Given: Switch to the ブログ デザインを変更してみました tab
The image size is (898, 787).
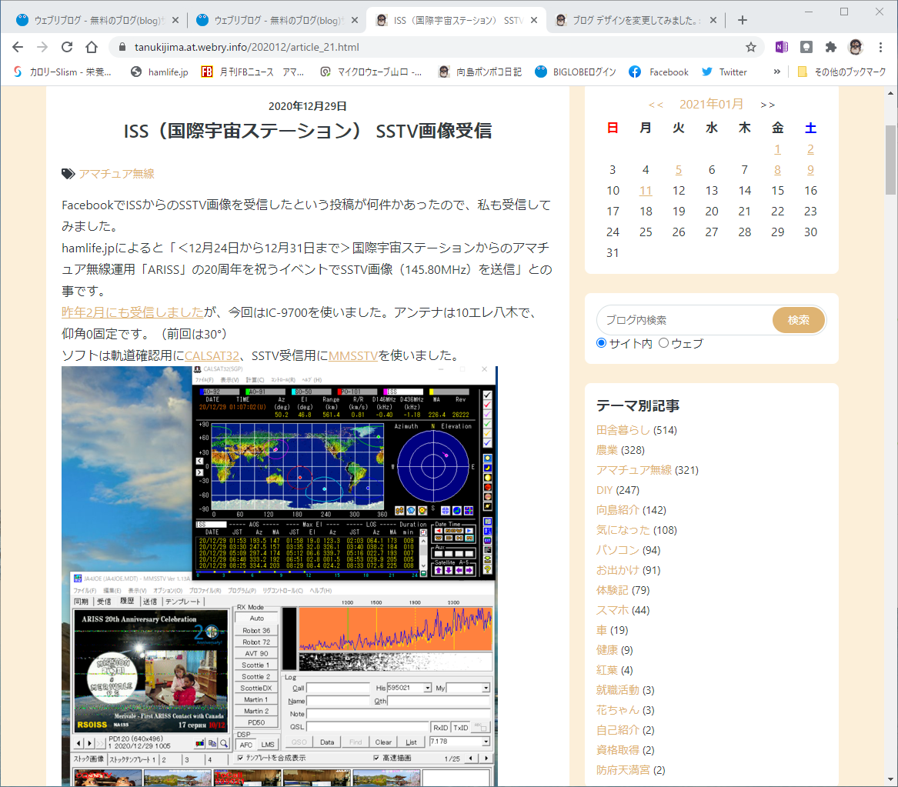Looking at the screenshot, I should (636, 20).
